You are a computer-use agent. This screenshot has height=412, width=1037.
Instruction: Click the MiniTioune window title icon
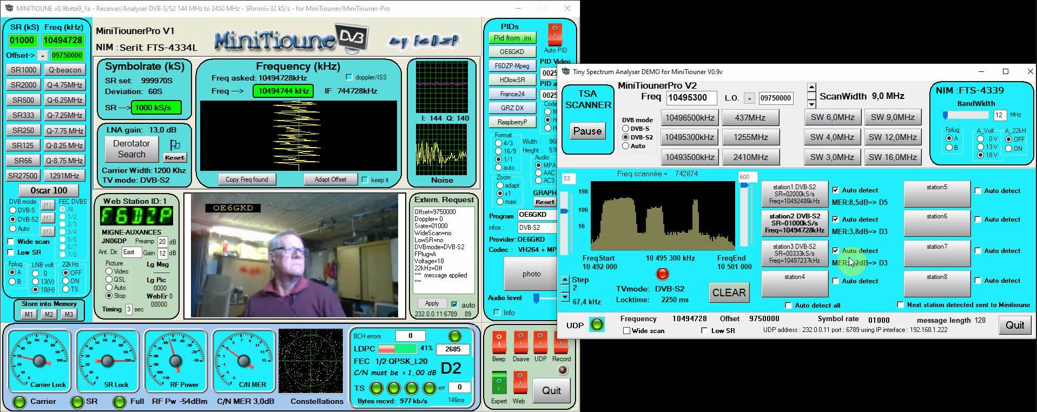9,8
